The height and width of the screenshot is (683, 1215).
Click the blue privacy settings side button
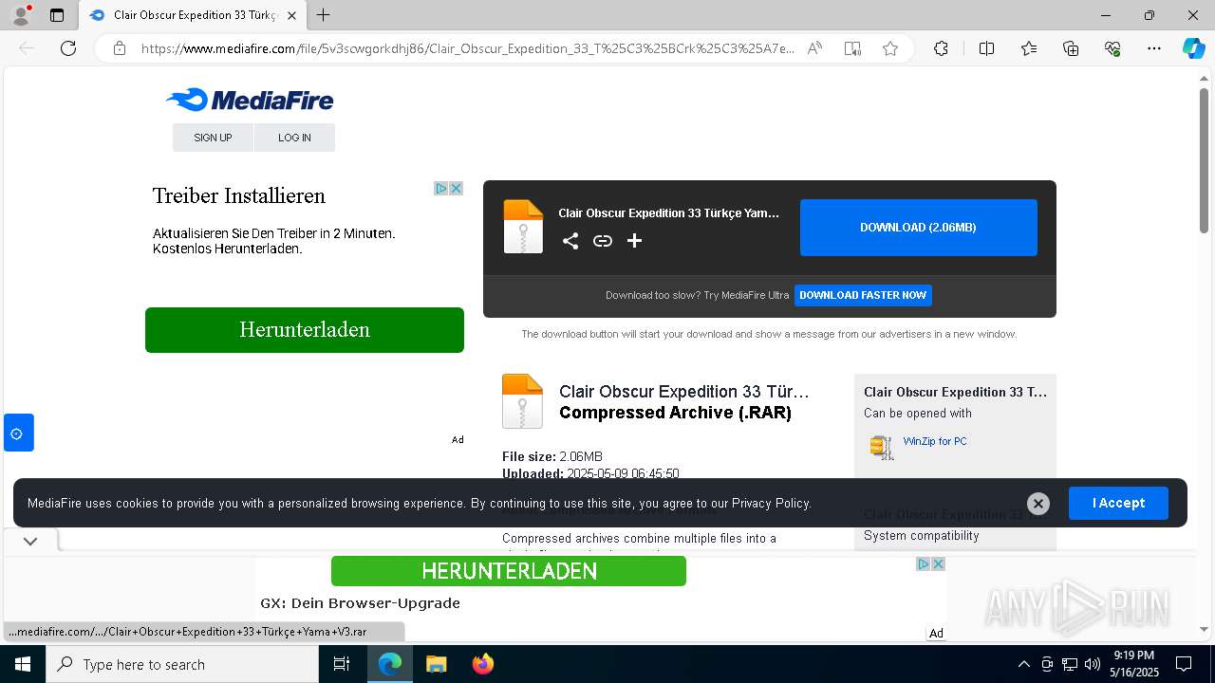[x=18, y=433]
